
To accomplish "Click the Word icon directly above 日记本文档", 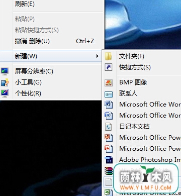I will click(109, 116).
